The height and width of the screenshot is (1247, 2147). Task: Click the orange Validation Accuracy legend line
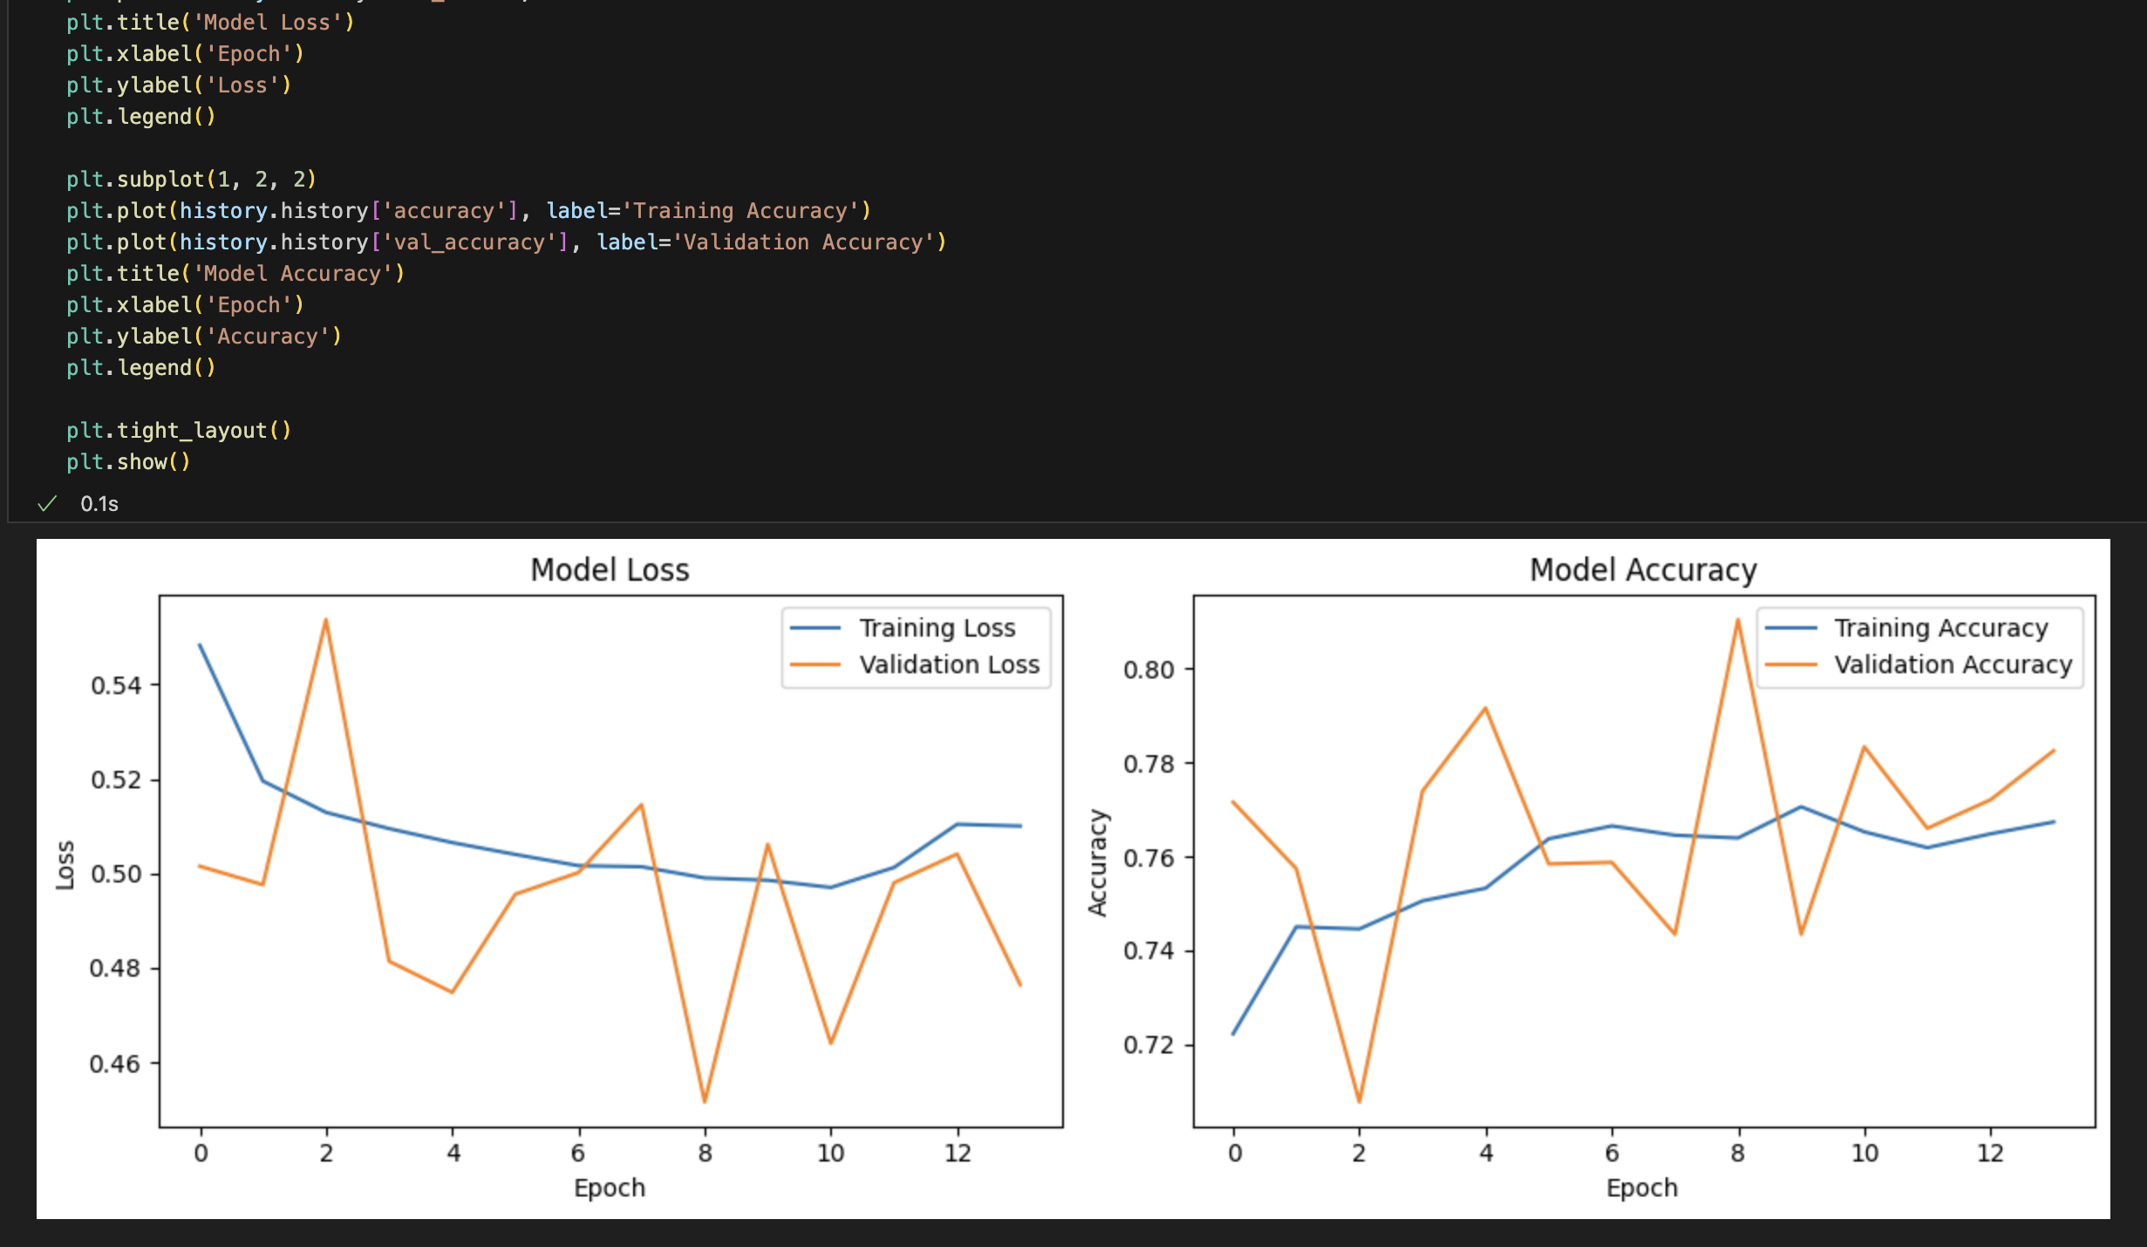pyautogui.click(x=1790, y=664)
